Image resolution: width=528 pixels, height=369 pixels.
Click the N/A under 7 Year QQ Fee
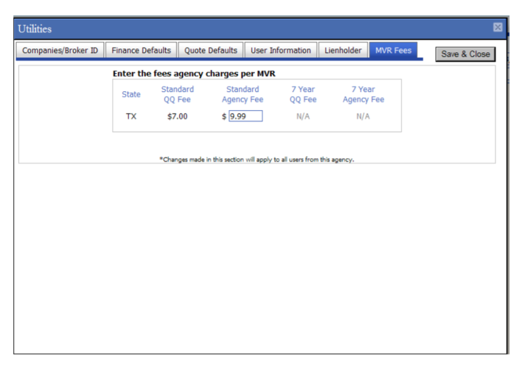[303, 116]
